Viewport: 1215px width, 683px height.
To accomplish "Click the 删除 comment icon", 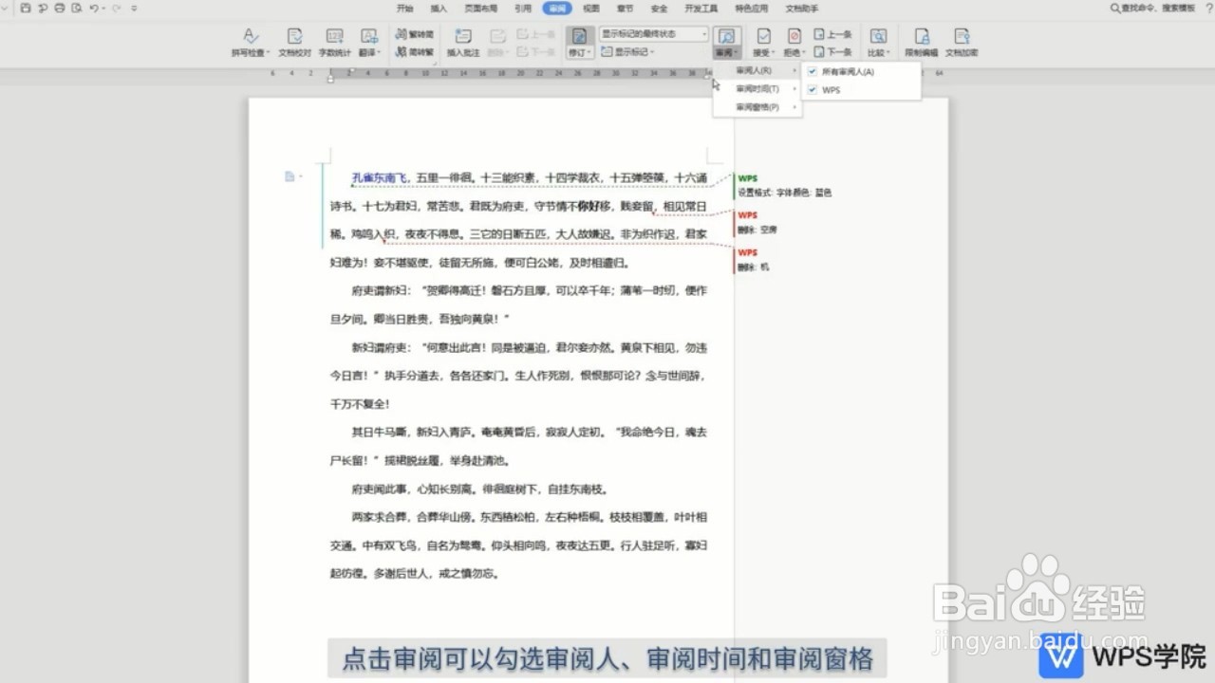I will (496, 36).
